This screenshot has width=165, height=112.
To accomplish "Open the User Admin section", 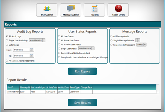I will 47,10.
